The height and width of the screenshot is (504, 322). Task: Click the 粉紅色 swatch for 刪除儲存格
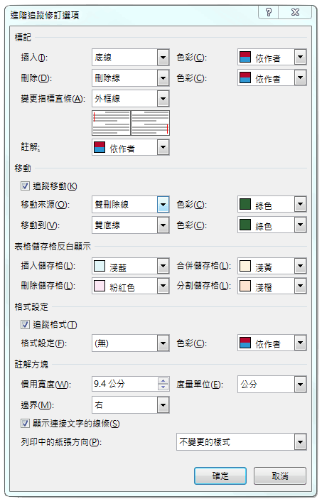(x=100, y=286)
